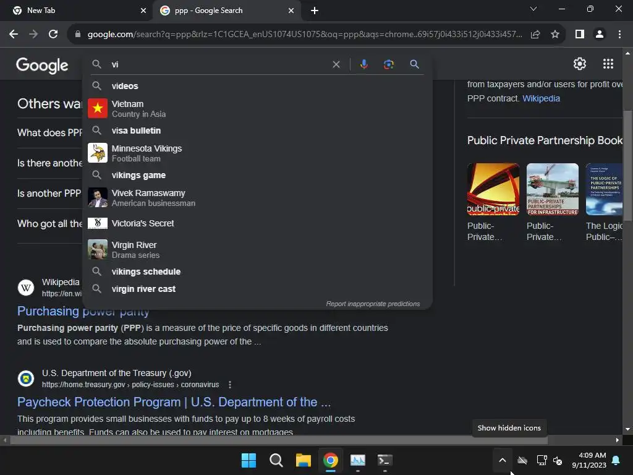View site information via the lock icon
The height and width of the screenshot is (475, 633).
point(77,35)
